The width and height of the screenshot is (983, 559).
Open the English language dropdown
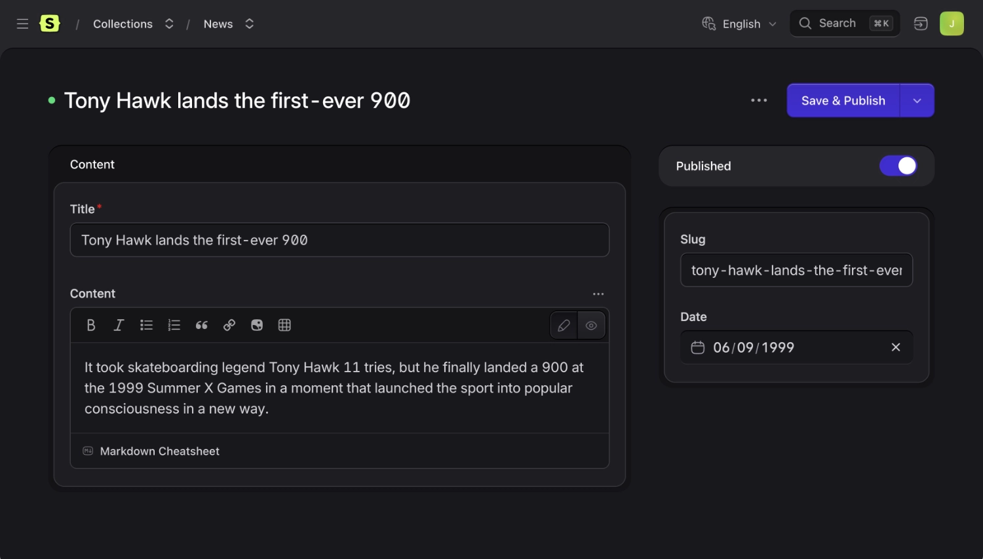(x=739, y=24)
